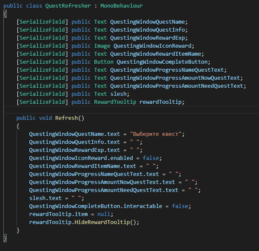Screen dimensions: 259x251
Task: Click the final closing brace of the class
Action: 5,238
